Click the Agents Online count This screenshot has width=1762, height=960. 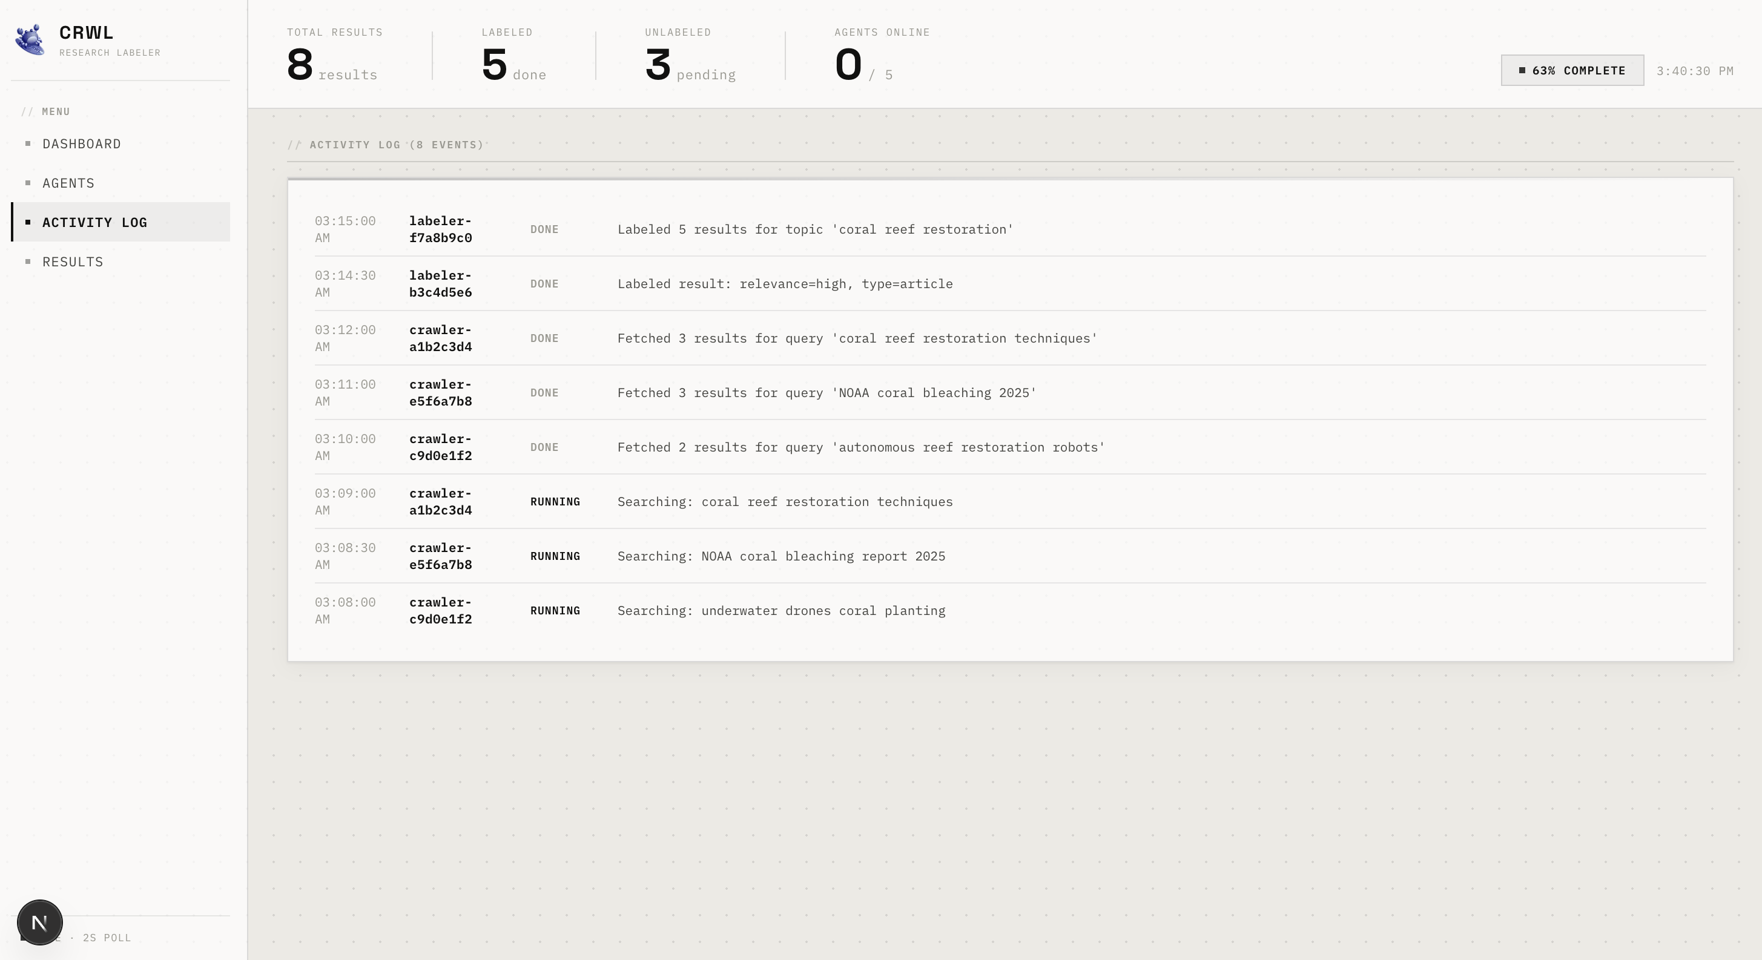pyautogui.click(x=848, y=65)
